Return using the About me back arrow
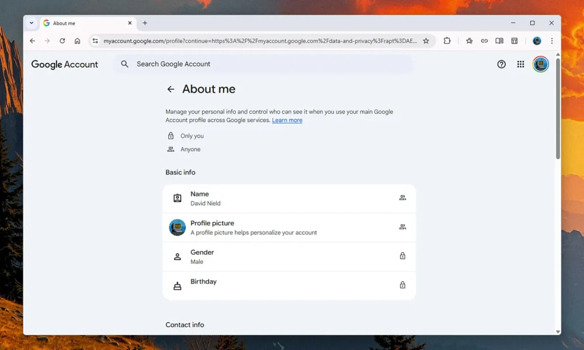The image size is (584, 350). coord(171,89)
